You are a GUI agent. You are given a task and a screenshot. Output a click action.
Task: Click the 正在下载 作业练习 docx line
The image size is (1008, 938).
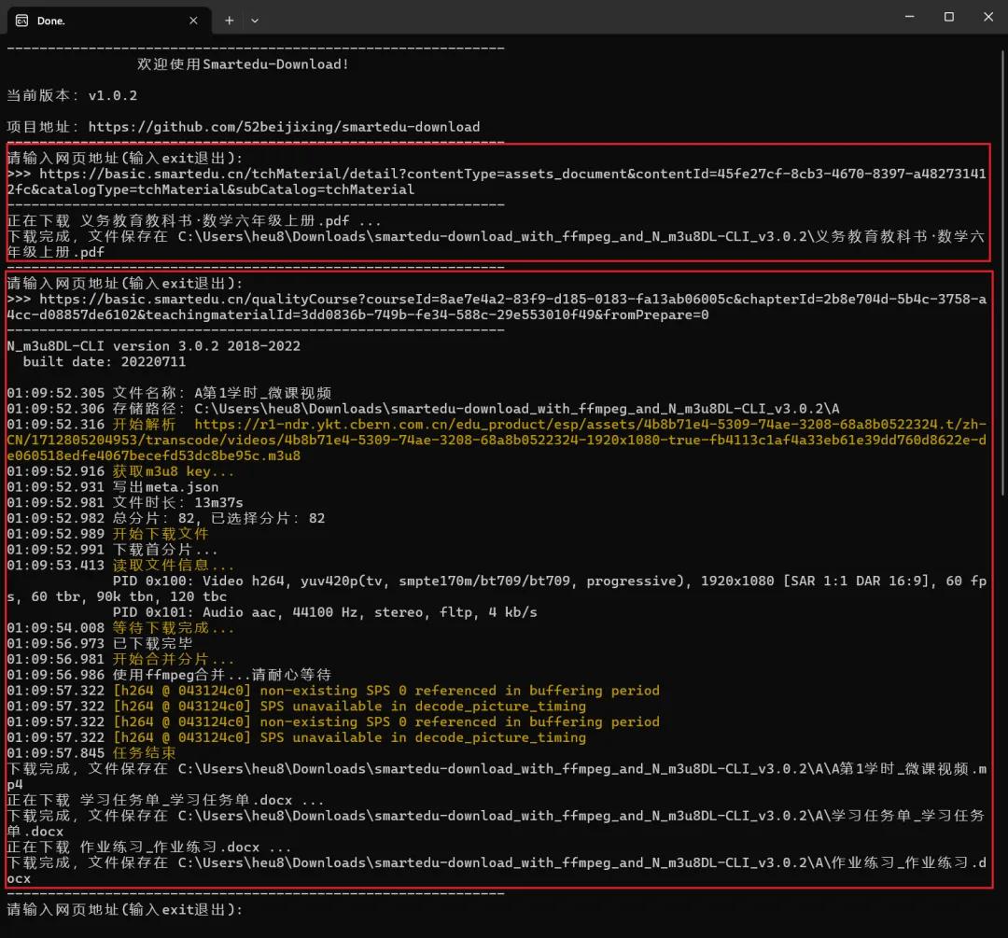point(149,847)
